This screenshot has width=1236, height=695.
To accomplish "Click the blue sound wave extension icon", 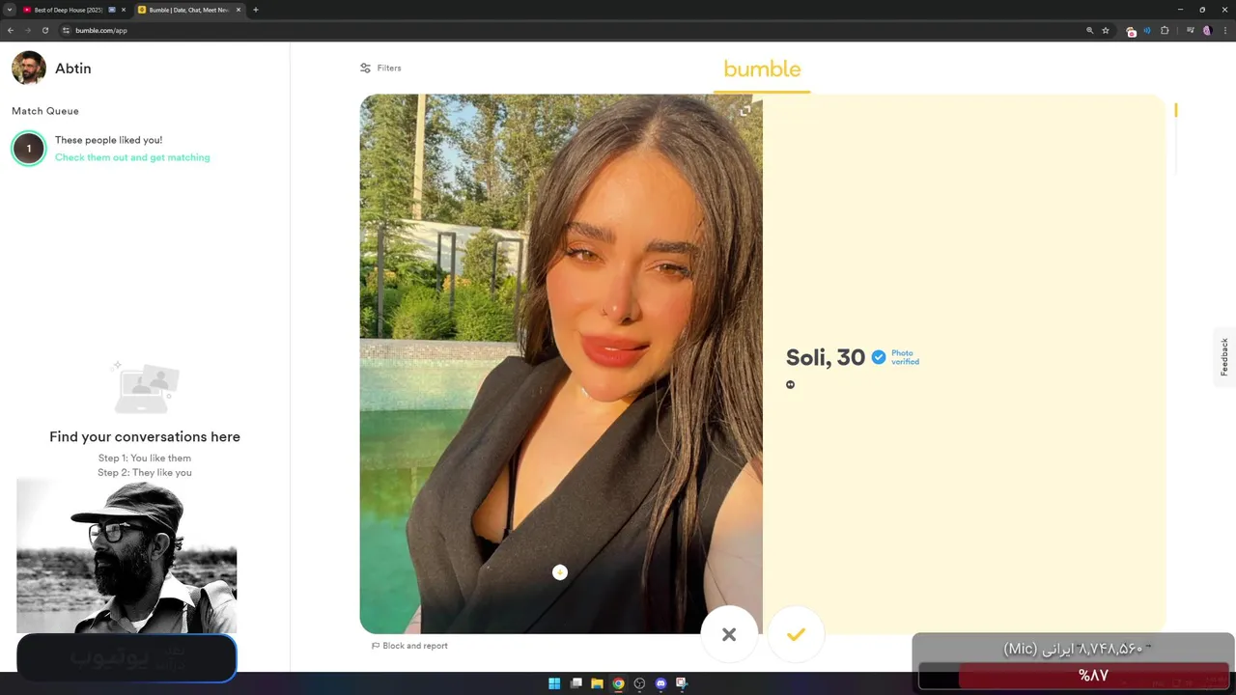I will pos(1147,30).
